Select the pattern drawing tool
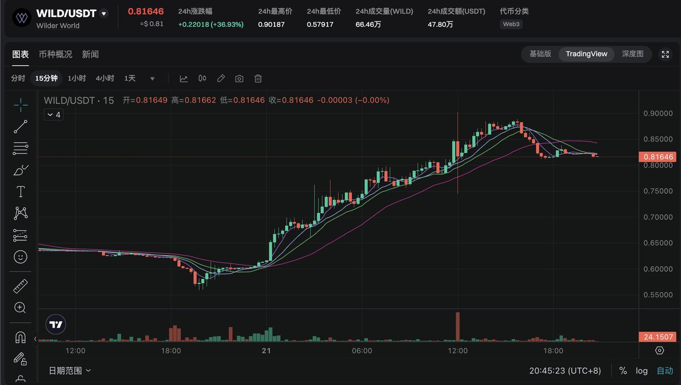 click(20, 213)
